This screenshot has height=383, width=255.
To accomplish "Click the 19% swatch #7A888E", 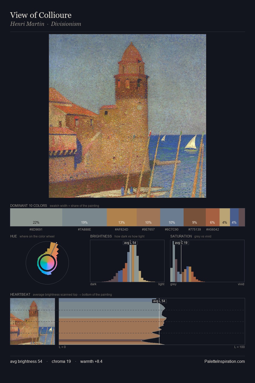I will pos(84,217).
